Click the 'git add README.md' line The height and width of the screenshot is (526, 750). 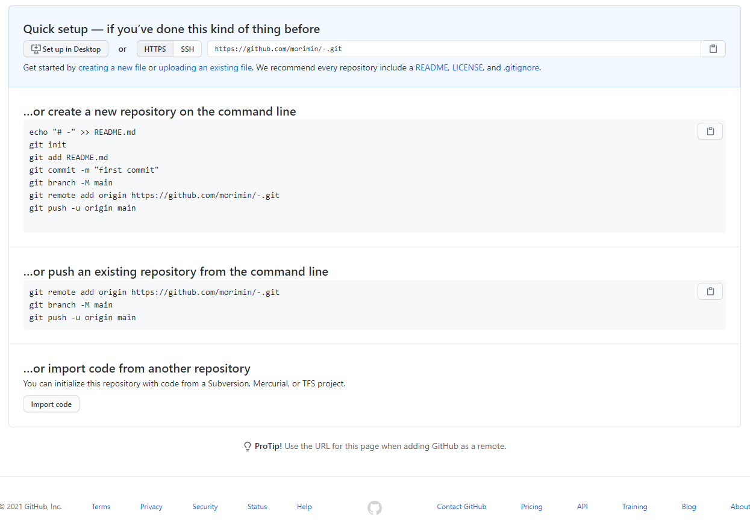pyautogui.click(x=69, y=157)
